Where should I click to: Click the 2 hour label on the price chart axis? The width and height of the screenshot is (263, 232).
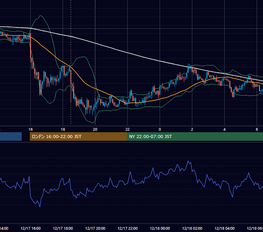pos(192,130)
